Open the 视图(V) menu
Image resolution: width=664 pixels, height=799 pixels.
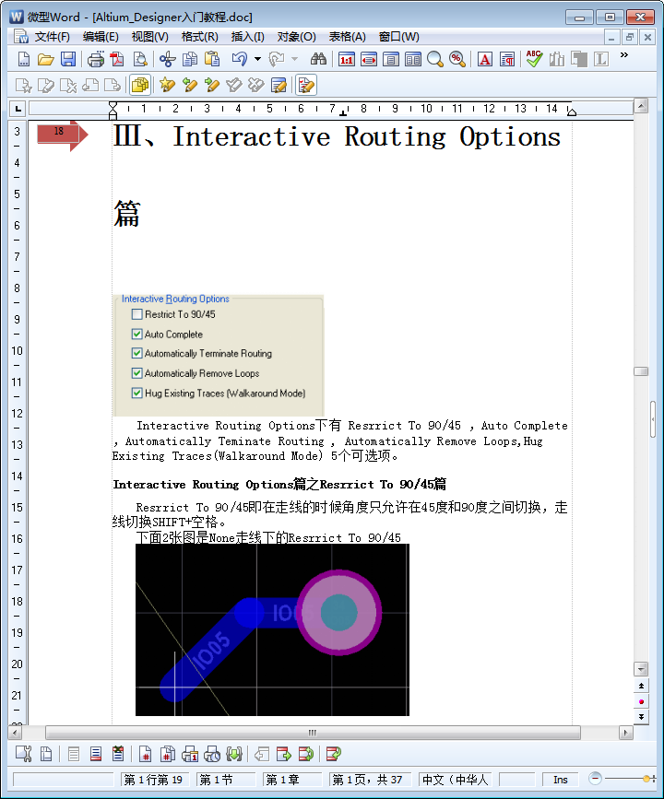click(150, 37)
